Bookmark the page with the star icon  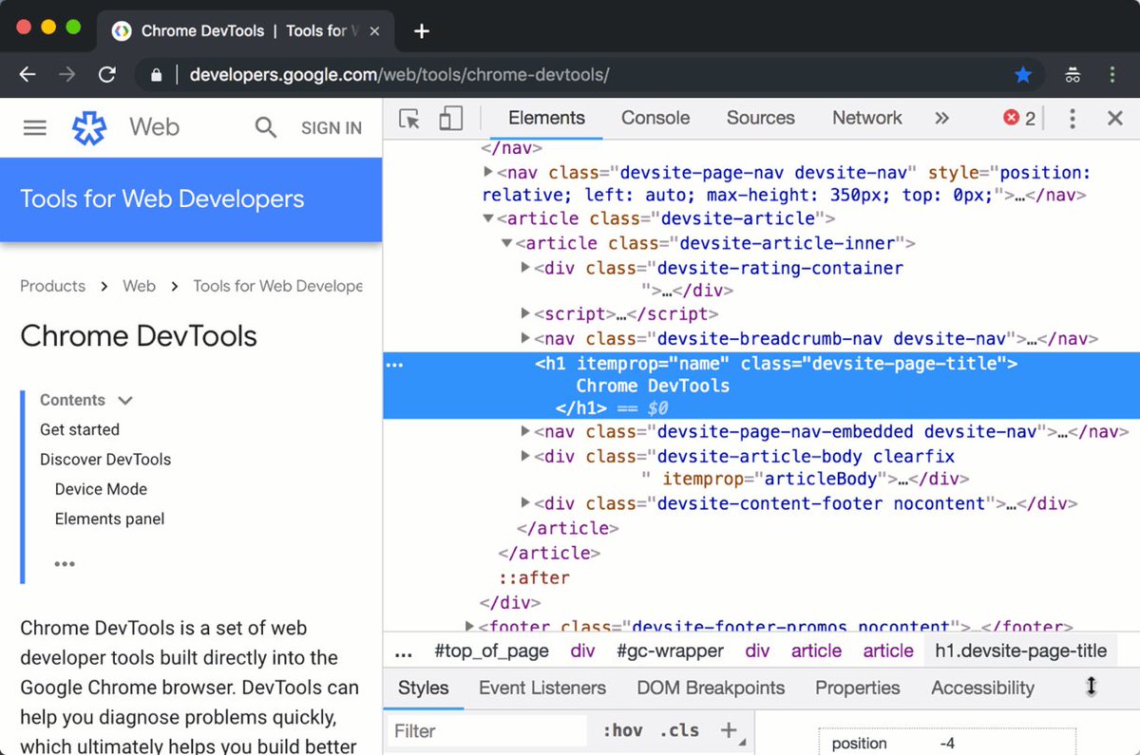pyautogui.click(x=1023, y=74)
